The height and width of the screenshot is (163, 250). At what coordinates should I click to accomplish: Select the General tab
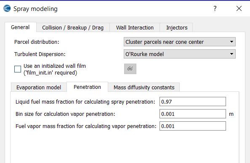coord(20,27)
